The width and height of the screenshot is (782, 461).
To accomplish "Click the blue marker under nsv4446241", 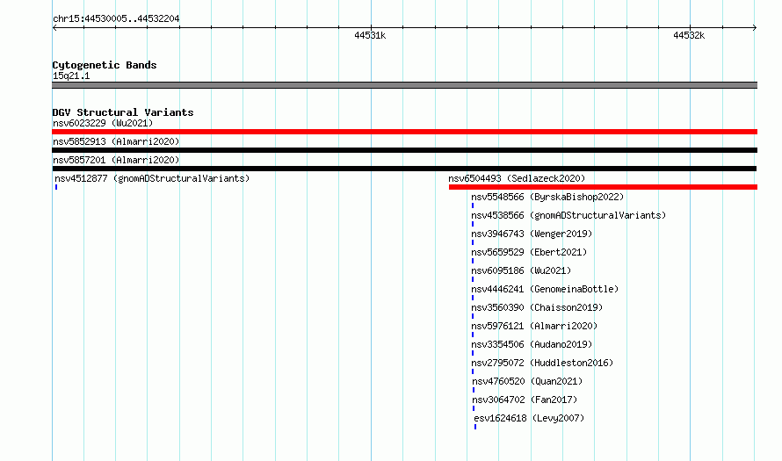I will 473,298.
